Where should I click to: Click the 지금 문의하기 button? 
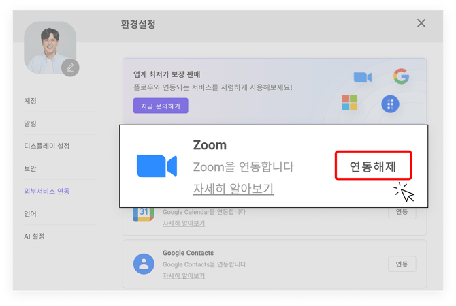tap(161, 106)
